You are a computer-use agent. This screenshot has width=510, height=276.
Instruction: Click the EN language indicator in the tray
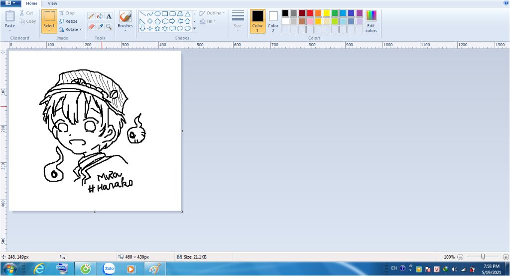pyautogui.click(x=394, y=268)
